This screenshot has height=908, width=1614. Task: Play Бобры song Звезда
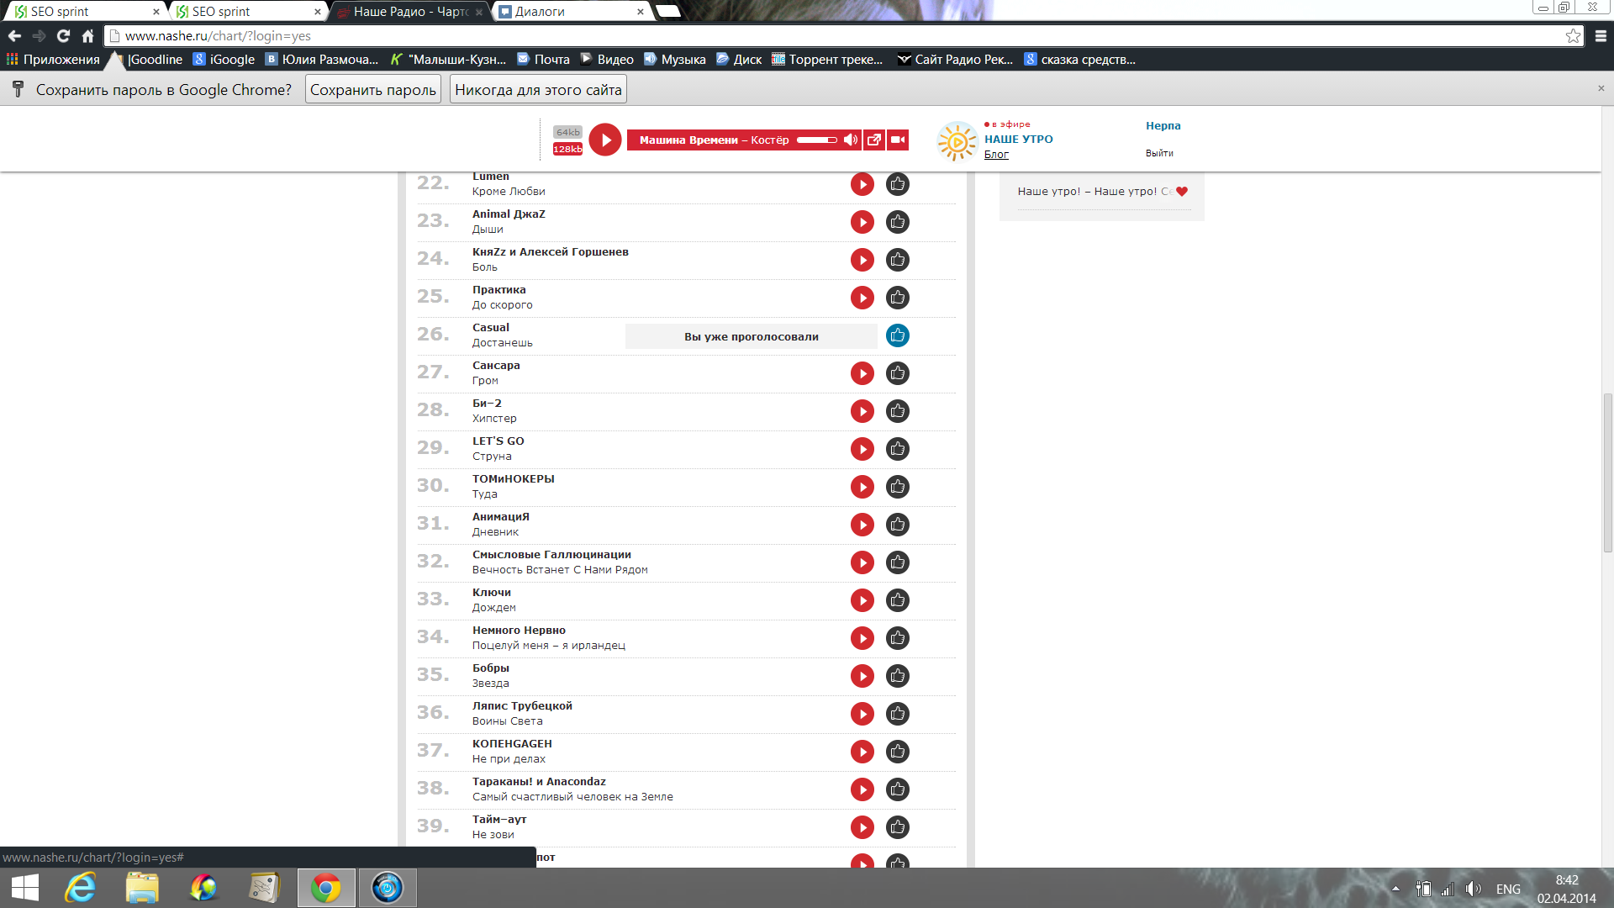[862, 676]
